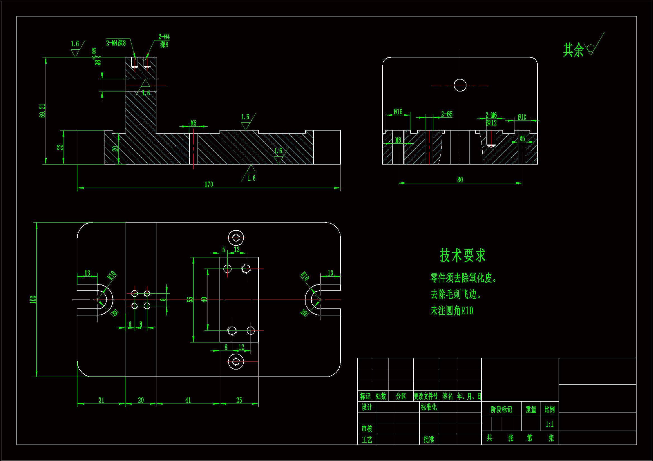Click the 22 base height dimension
Viewport: 653px width, 461px height.
point(60,147)
